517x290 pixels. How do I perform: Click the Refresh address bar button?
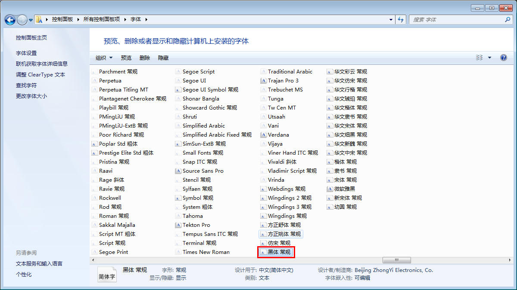coord(401,20)
